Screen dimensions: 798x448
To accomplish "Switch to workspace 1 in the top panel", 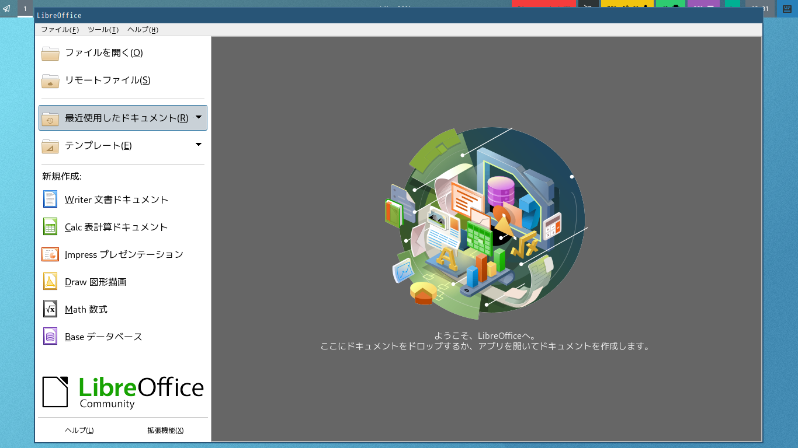I will point(25,8).
